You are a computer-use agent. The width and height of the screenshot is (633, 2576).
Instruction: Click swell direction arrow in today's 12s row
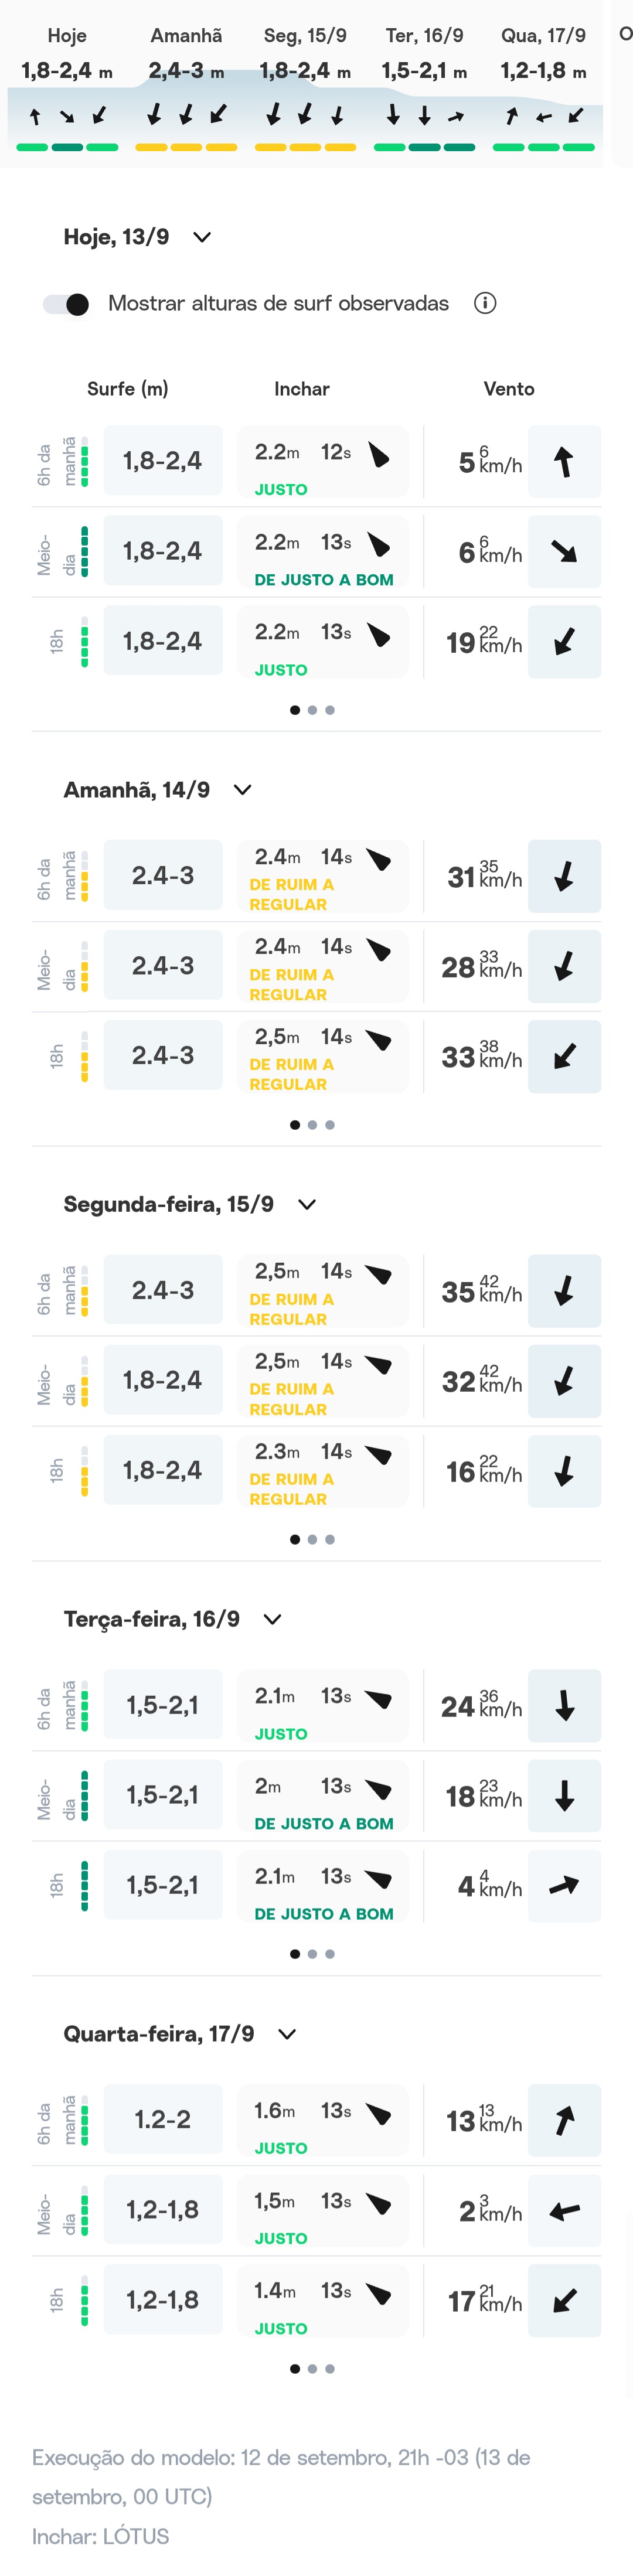click(379, 455)
